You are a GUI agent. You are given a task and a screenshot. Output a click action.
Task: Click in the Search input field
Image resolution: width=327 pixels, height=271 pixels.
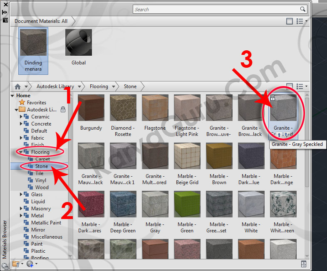tap(216, 9)
